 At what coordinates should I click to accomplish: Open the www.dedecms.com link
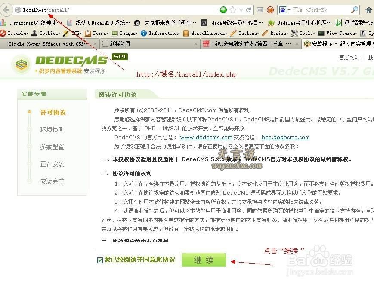click(x=206, y=137)
